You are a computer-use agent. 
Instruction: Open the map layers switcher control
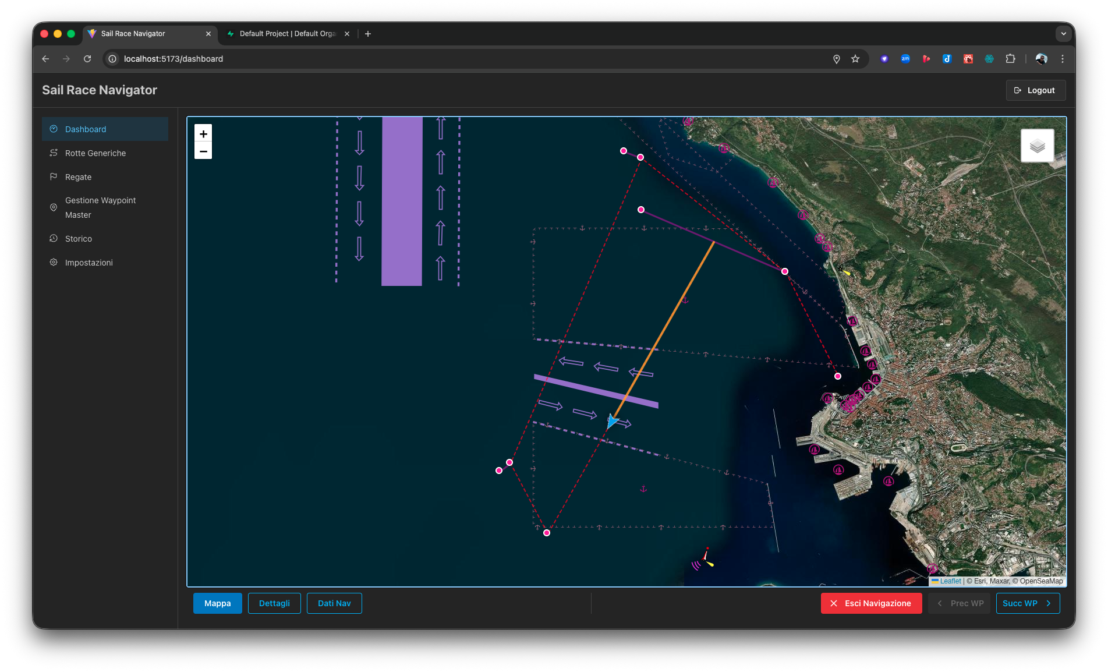point(1037,145)
